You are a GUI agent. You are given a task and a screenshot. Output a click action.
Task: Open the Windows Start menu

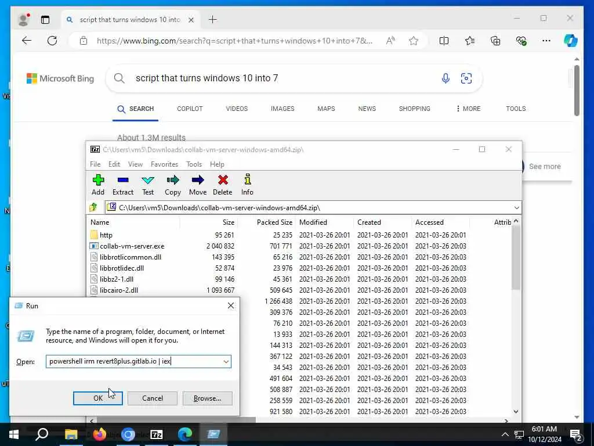14,434
